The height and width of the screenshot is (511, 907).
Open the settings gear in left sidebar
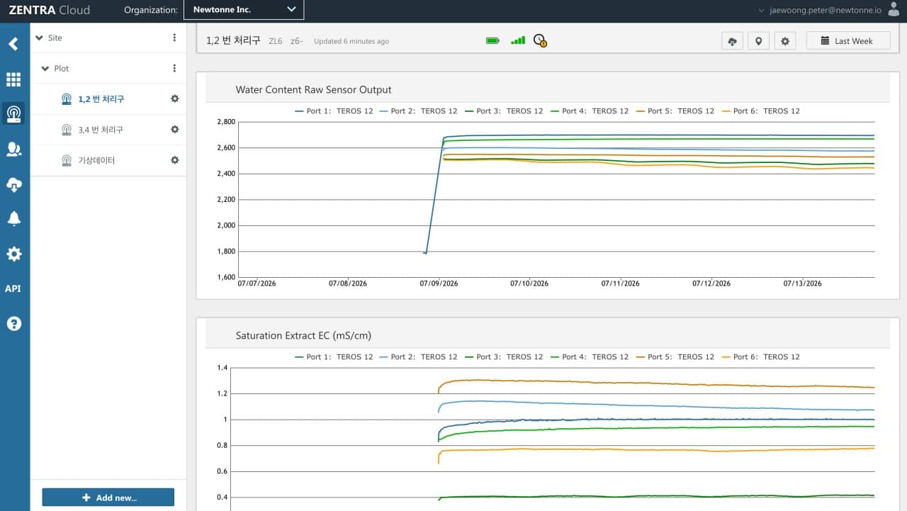(x=13, y=254)
